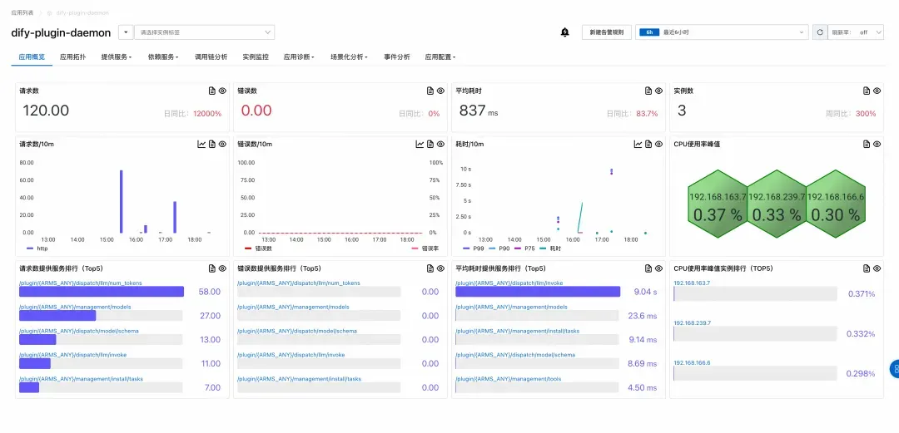Expand the 应用配置 menu

(440, 57)
